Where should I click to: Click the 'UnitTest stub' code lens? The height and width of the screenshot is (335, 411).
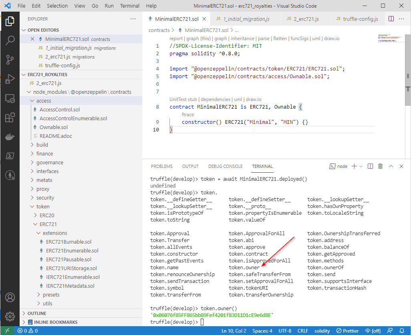pyautogui.click(x=183, y=99)
